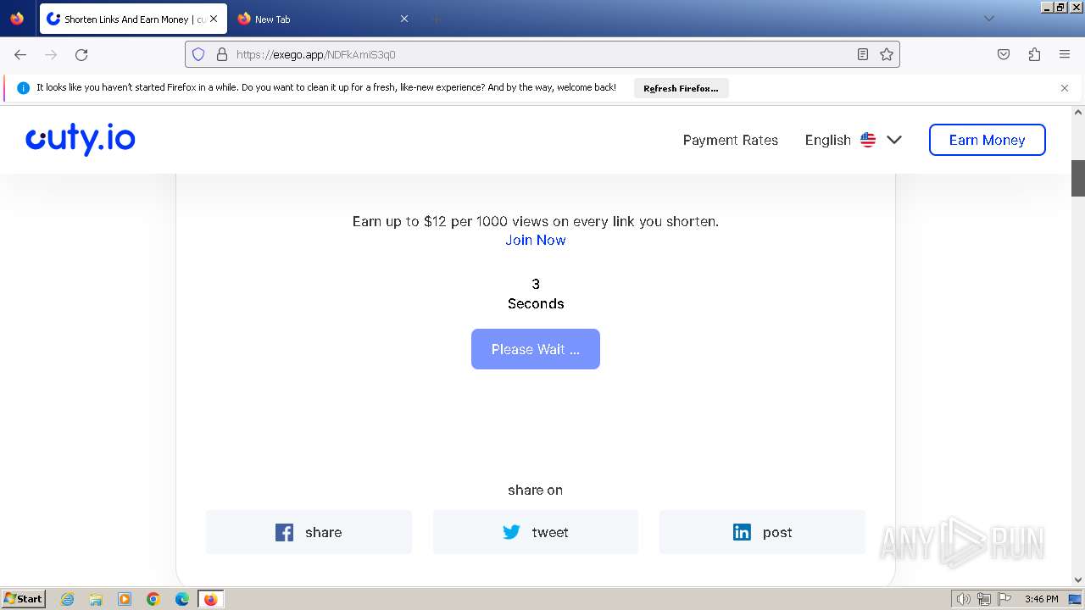
Task: Launch Google Chrome from the taskbar
Action: pyautogui.click(x=153, y=599)
